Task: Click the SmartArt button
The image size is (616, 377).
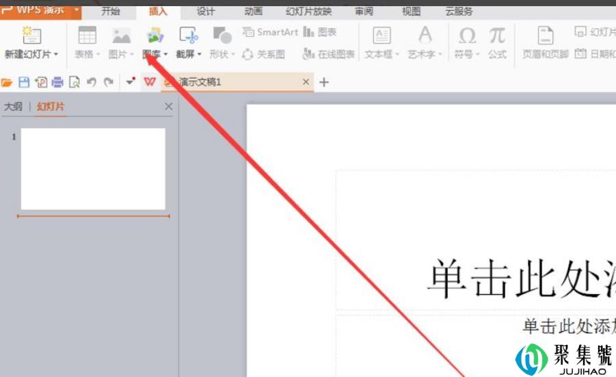Action: pyautogui.click(x=271, y=32)
